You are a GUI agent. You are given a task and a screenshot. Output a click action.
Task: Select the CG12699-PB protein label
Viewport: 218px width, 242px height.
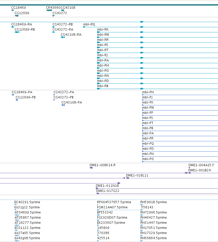[x=26, y=97]
